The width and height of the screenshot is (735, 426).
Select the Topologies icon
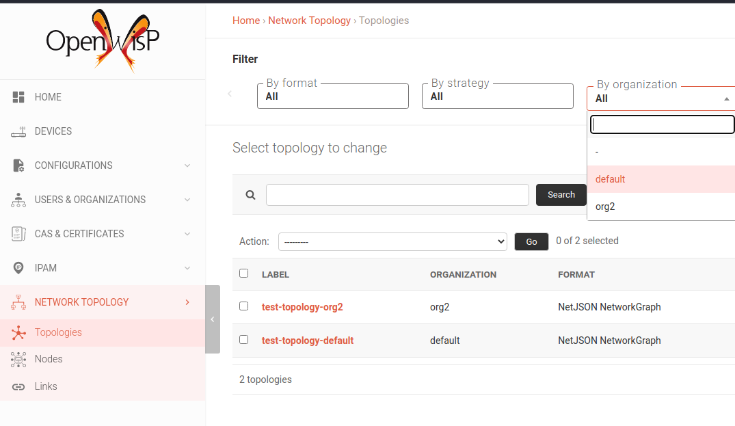point(18,332)
